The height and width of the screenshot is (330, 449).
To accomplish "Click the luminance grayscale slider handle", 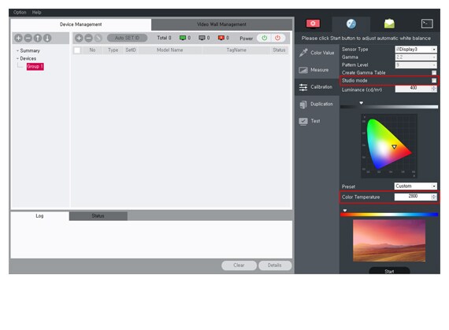I will pyautogui.click(x=362, y=103).
